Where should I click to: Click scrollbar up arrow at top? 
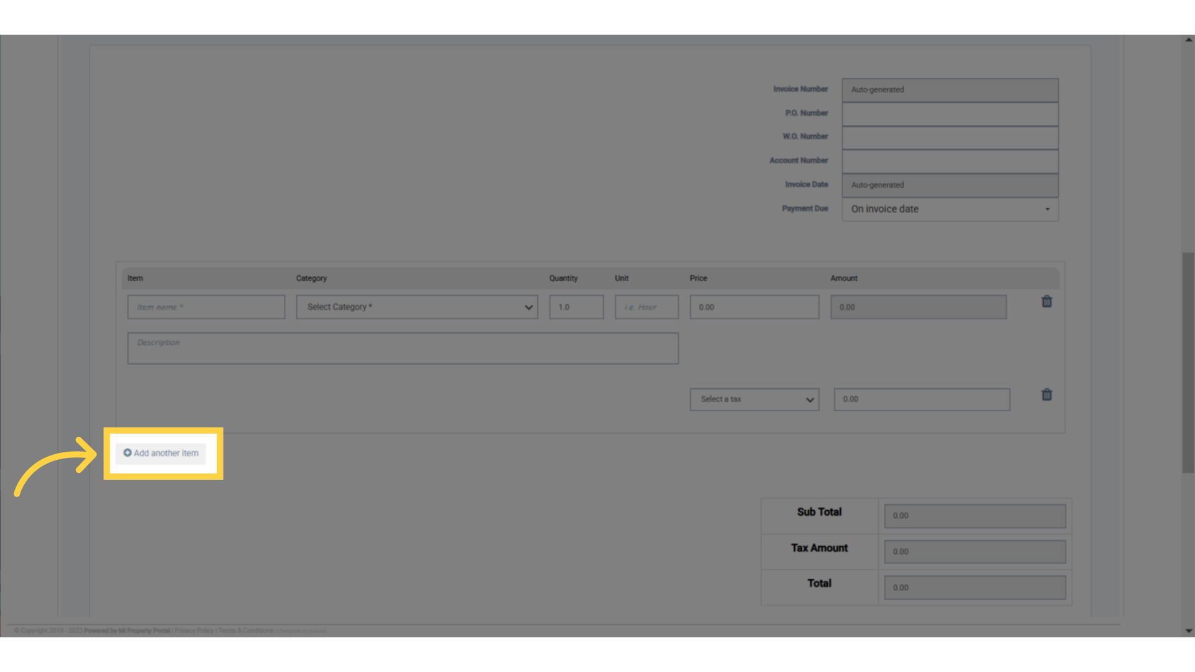(x=1189, y=40)
